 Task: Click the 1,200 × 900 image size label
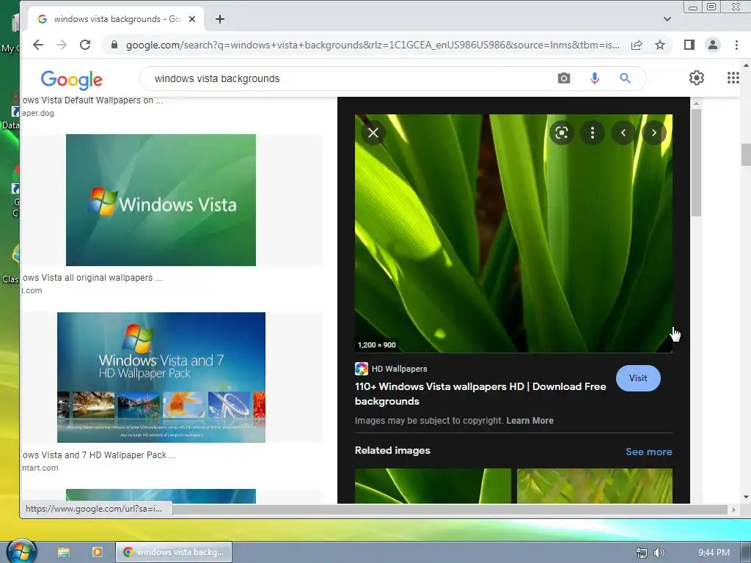tap(376, 345)
